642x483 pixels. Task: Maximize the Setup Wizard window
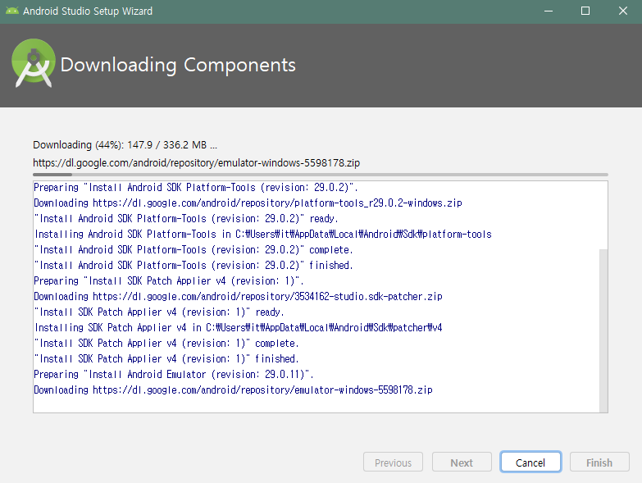click(585, 11)
